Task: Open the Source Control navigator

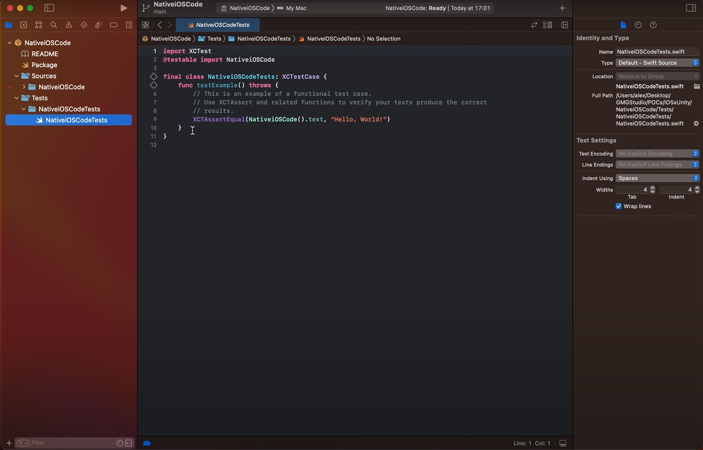Action: 24,25
